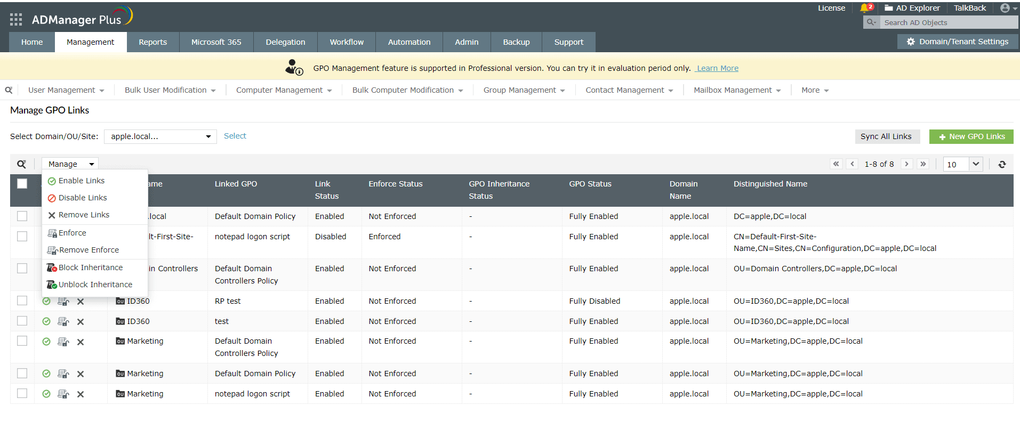Click the user account avatar icon
Screen dimensions: 1020x430
tap(1005, 8)
